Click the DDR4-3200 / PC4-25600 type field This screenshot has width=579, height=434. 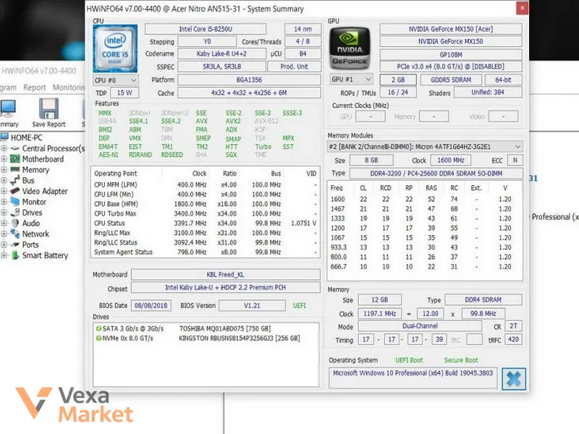tap(436, 174)
